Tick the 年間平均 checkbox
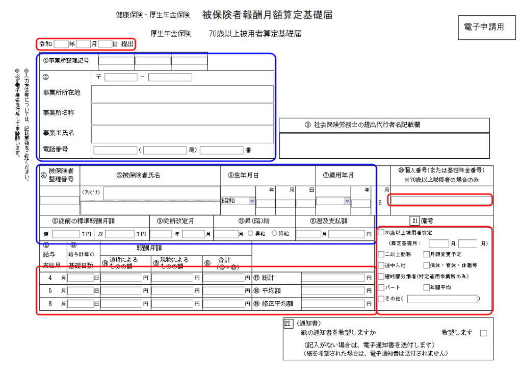 [427, 287]
